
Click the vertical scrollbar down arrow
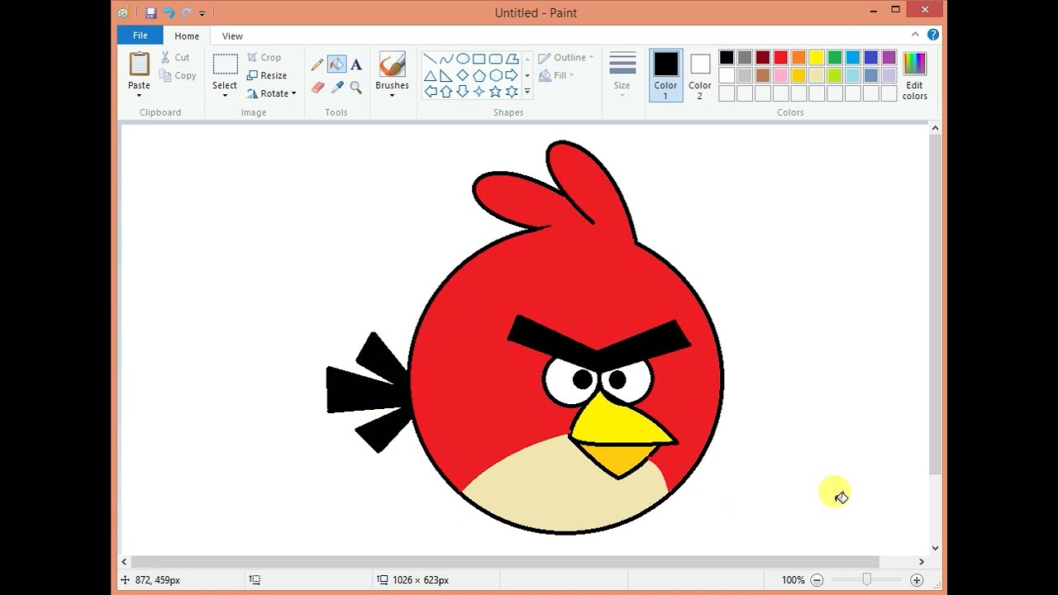pos(935,548)
